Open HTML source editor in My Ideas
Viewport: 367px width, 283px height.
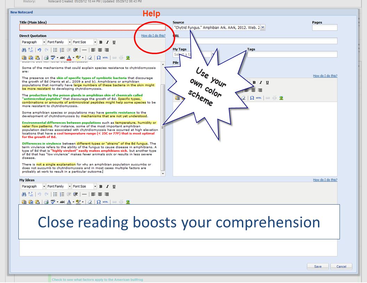pos(106,202)
